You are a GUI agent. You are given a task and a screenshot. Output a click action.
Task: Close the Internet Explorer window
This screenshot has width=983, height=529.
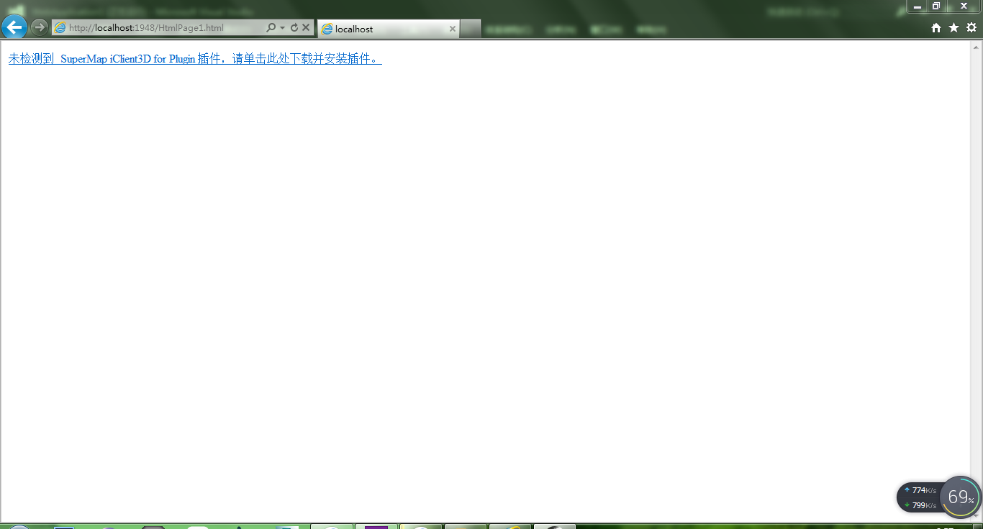point(964,6)
